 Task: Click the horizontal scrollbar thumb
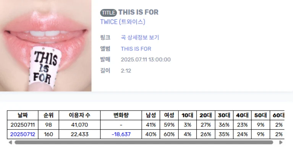point(143,142)
